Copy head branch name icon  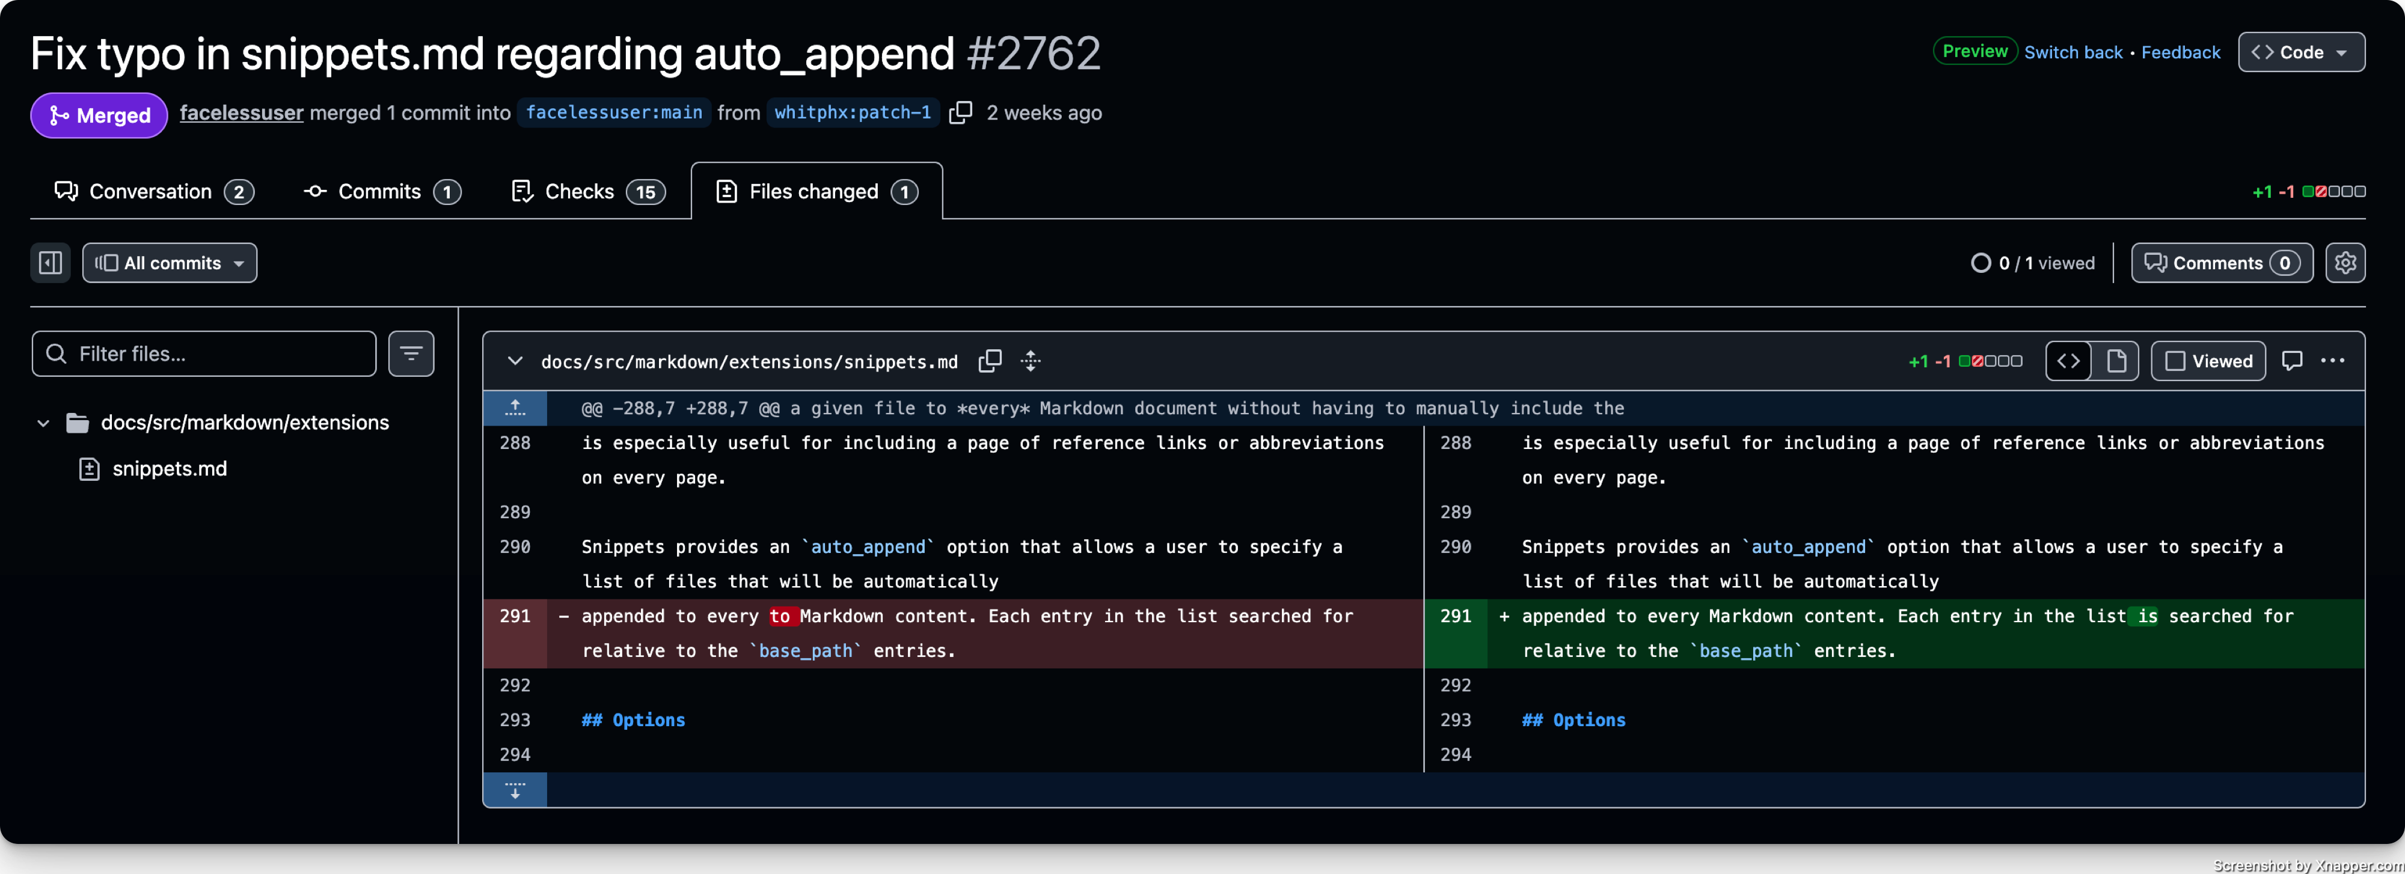click(x=961, y=113)
